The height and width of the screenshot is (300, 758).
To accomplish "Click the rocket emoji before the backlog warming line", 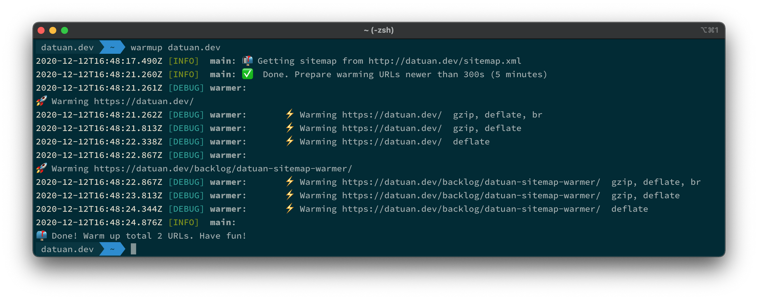I will coord(41,168).
